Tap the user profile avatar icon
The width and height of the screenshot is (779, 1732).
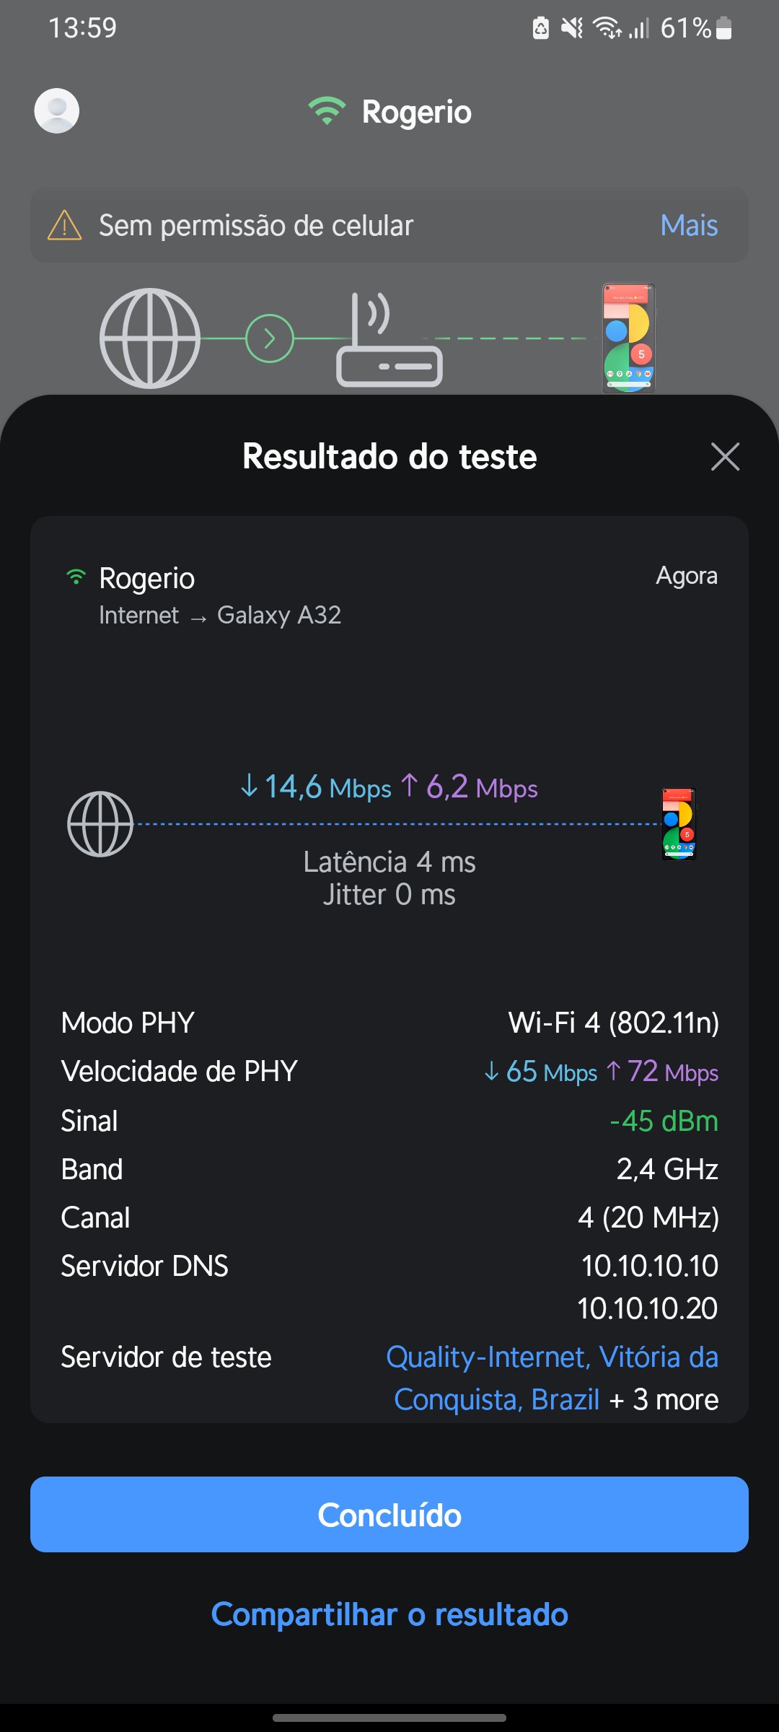click(57, 110)
